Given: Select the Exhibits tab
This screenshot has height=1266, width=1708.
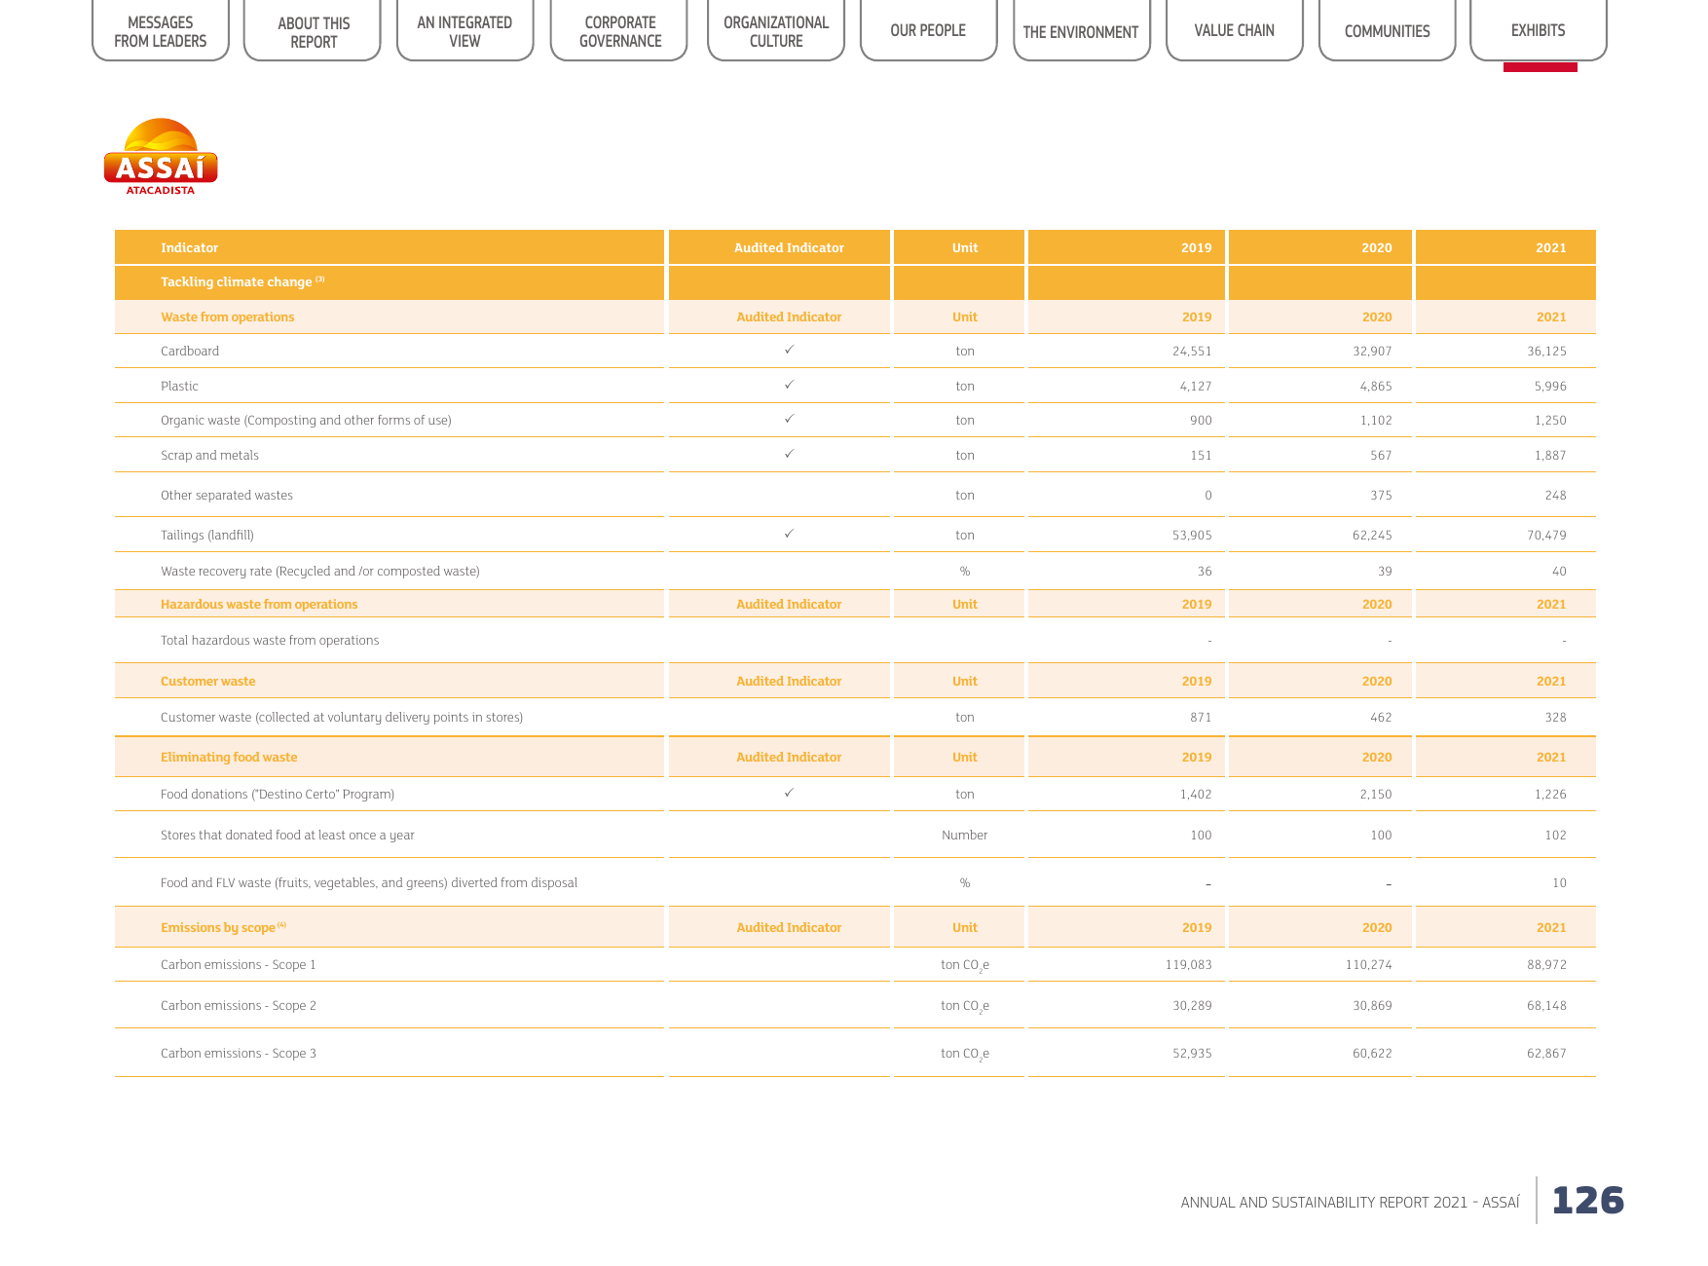Looking at the screenshot, I should [1539, 30].
